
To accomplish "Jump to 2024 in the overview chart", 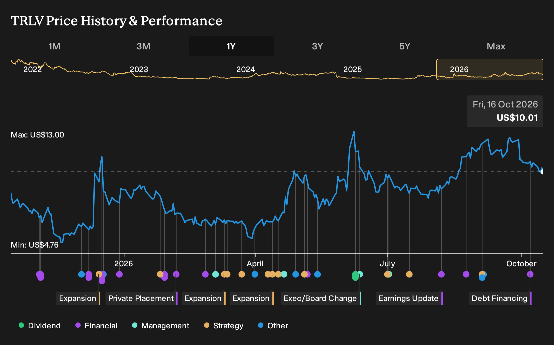I will pyautogui.click(x=246, y=69).
